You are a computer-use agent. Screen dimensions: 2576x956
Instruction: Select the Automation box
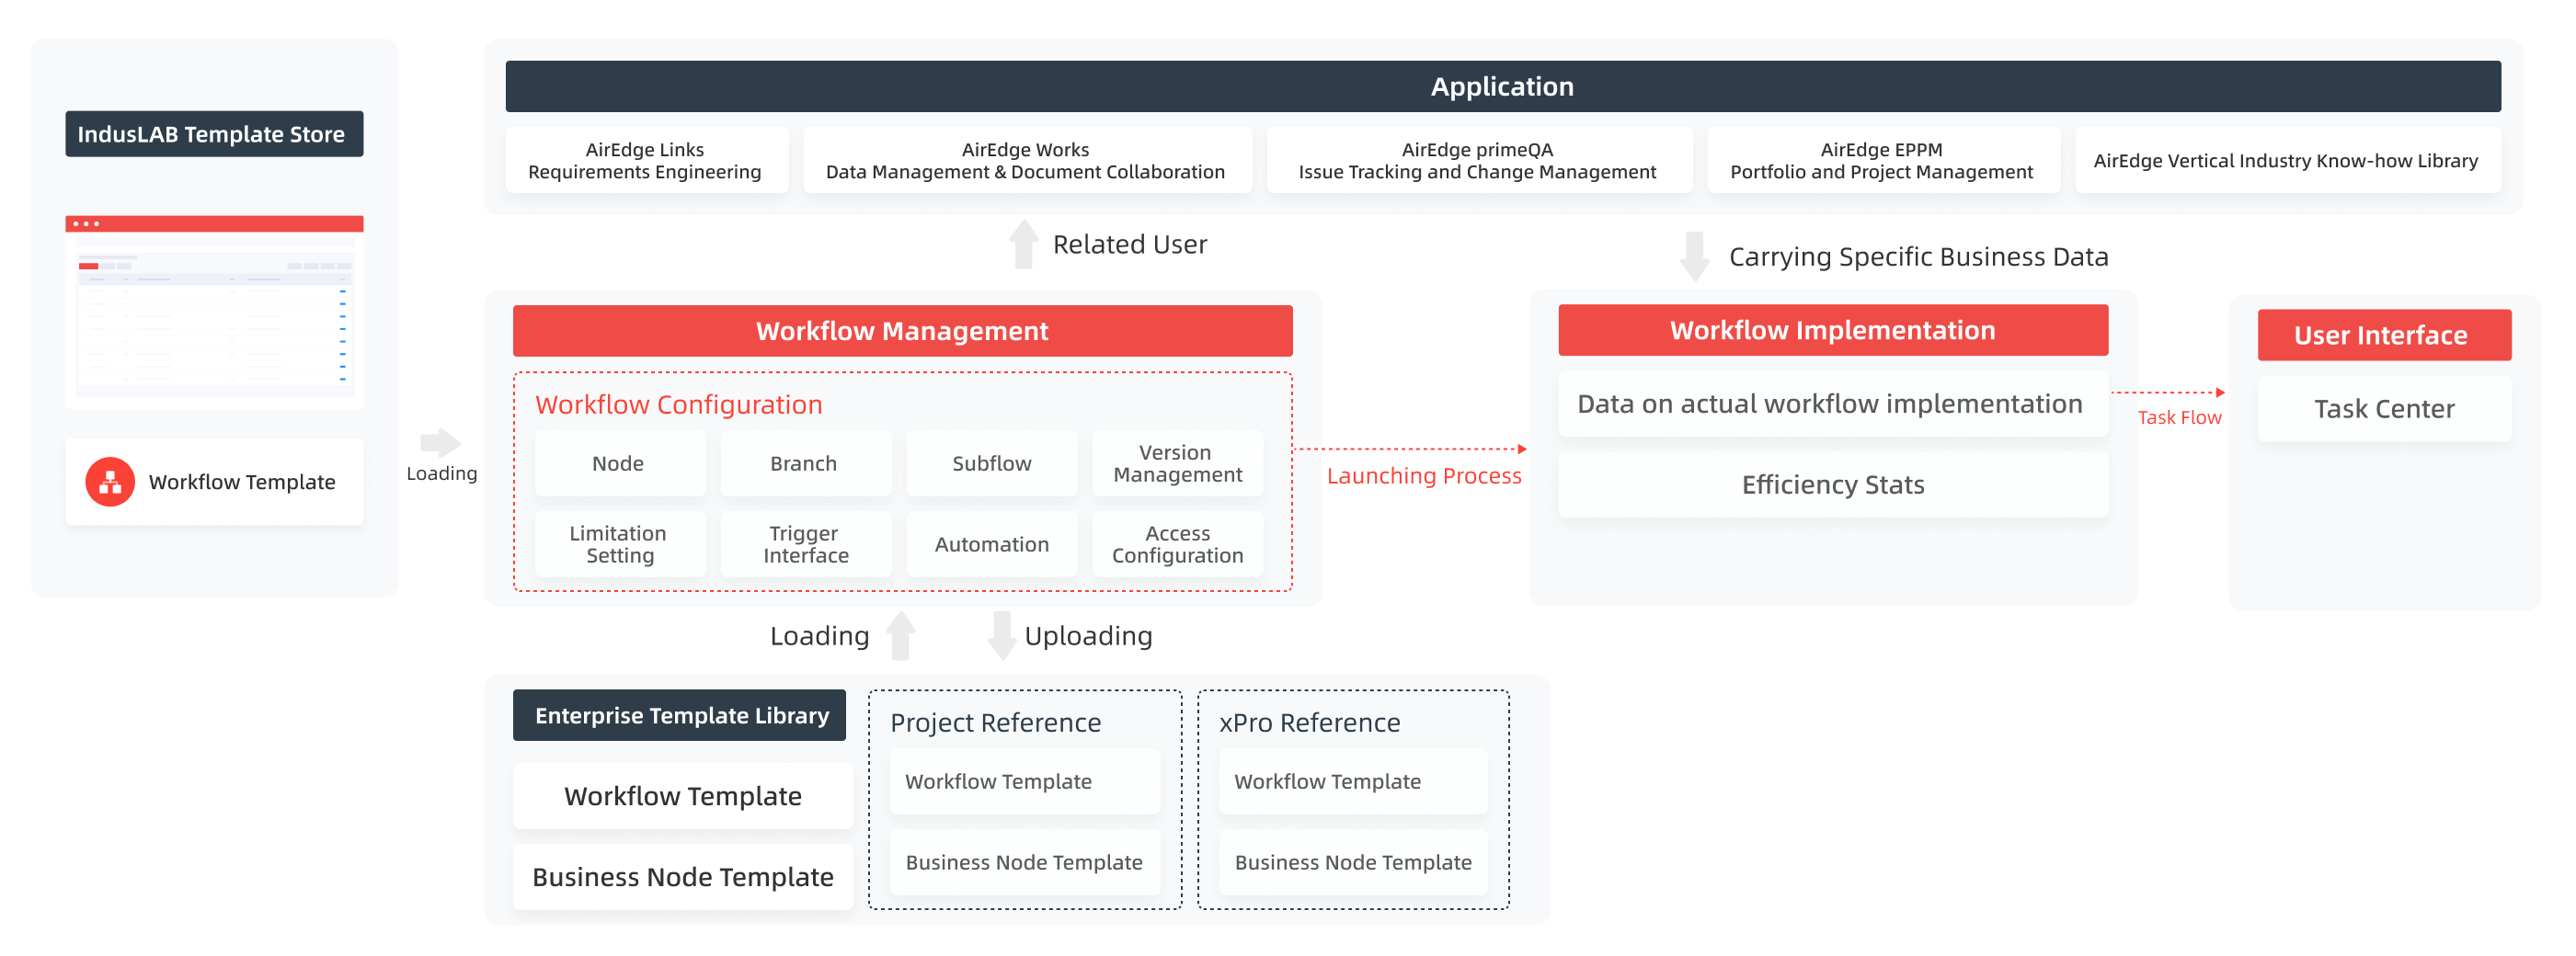[991, 544]
